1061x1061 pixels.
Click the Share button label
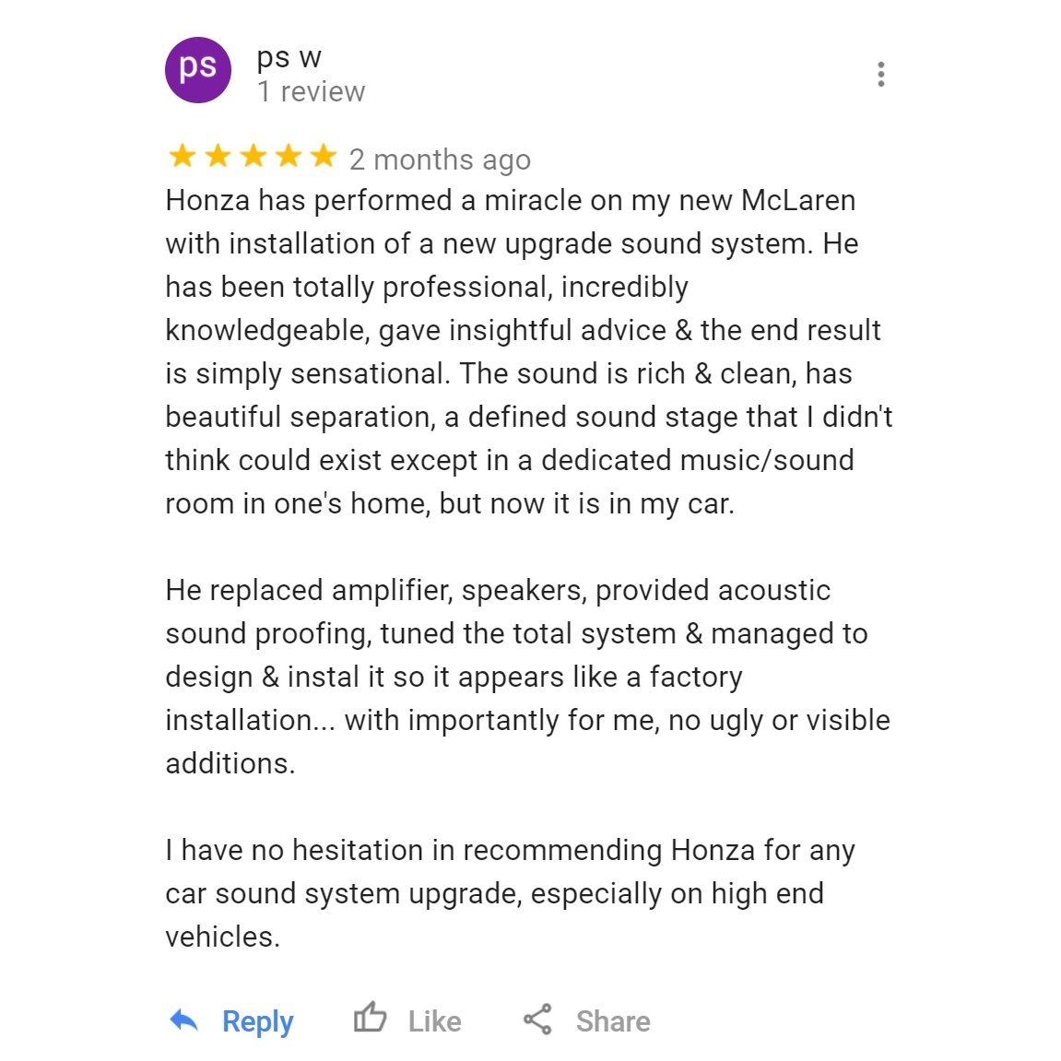pos(613,1021)
